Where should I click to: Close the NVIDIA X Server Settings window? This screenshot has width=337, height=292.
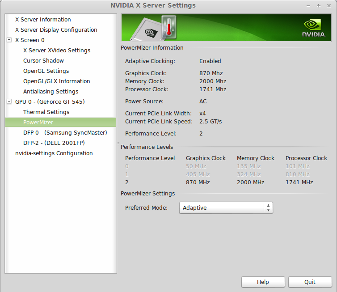(329, 6)
